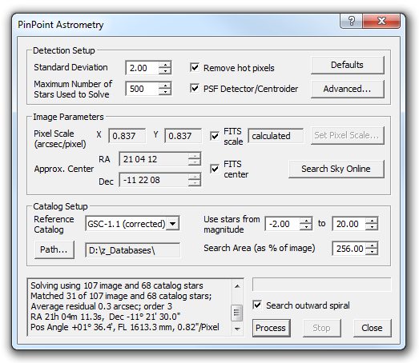This screenshot has height=363, width=419.
Task: Toggle Remove hot pixels checkbox
Action: click(195, 67)
